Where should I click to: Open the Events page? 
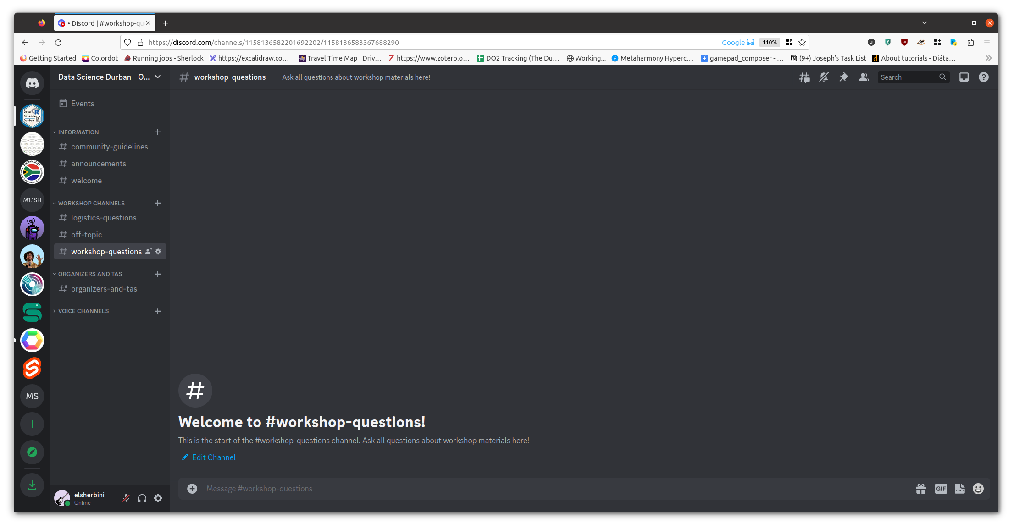point(82,103)
